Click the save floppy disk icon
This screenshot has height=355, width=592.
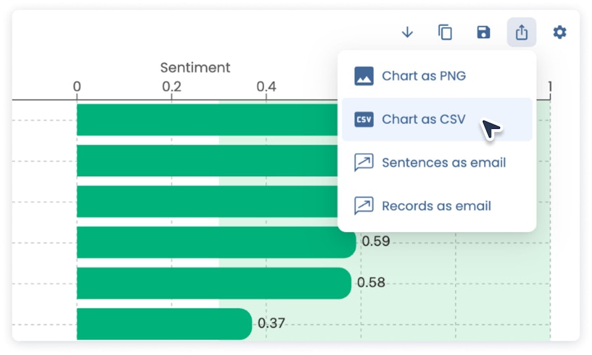point(483,32)
